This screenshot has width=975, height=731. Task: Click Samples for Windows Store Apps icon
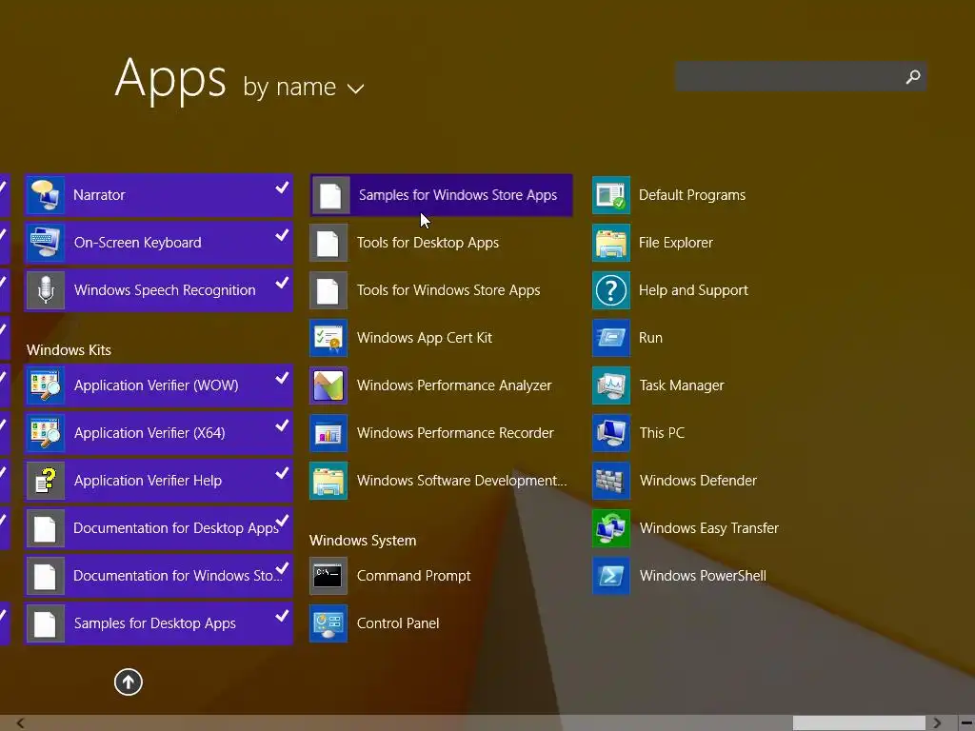pos(330,195)
